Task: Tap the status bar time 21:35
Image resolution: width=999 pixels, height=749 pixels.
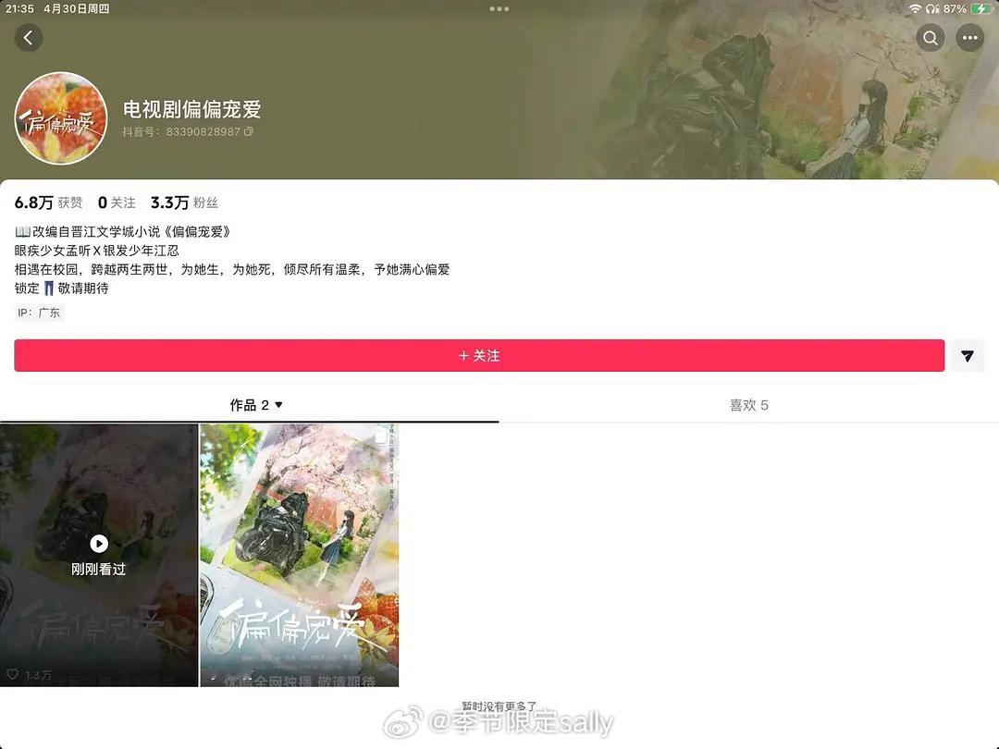Action: click(x=19, y=9)
